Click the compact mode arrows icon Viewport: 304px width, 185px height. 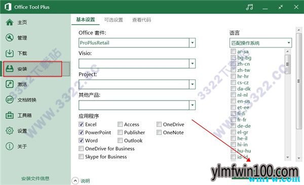coord(281,8)
